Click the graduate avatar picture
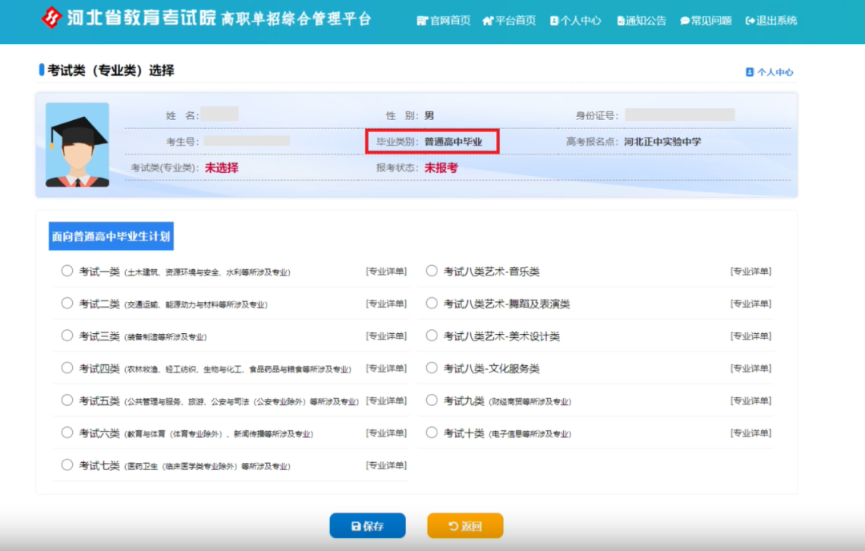Screen dimensions: 865x551 coord(77,144)
